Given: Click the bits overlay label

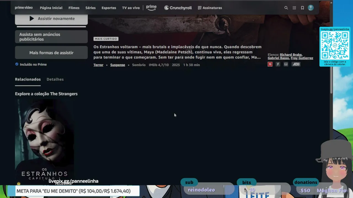Looking at the screenshot, I should (x=247, y=182).
